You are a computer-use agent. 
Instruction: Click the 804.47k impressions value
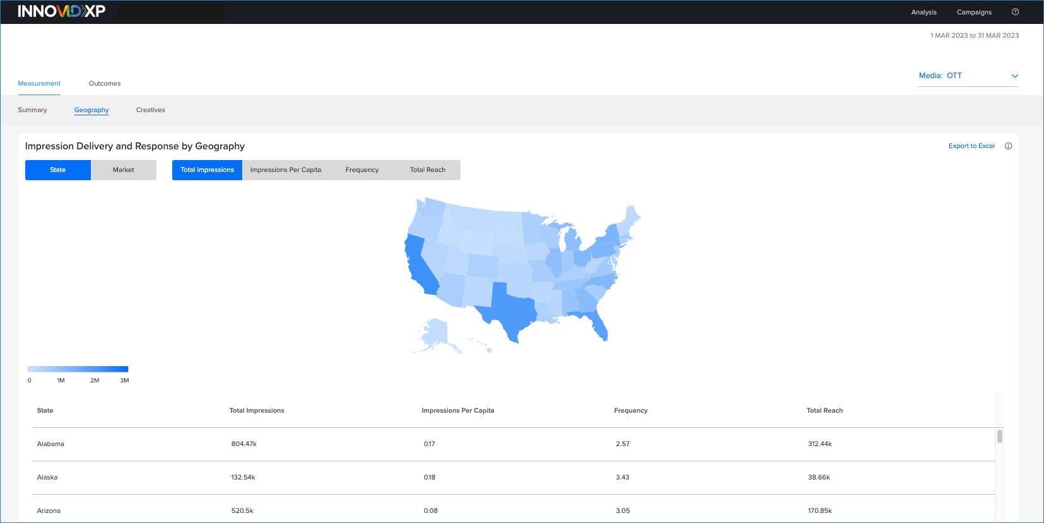[x=244, y=444]
